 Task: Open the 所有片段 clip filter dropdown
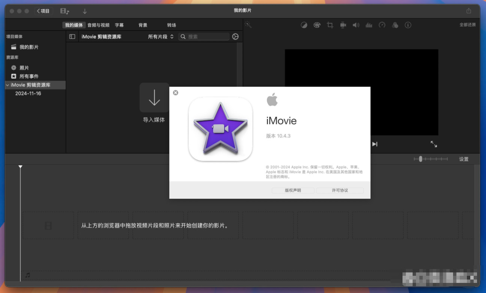(x=161, y=37)
